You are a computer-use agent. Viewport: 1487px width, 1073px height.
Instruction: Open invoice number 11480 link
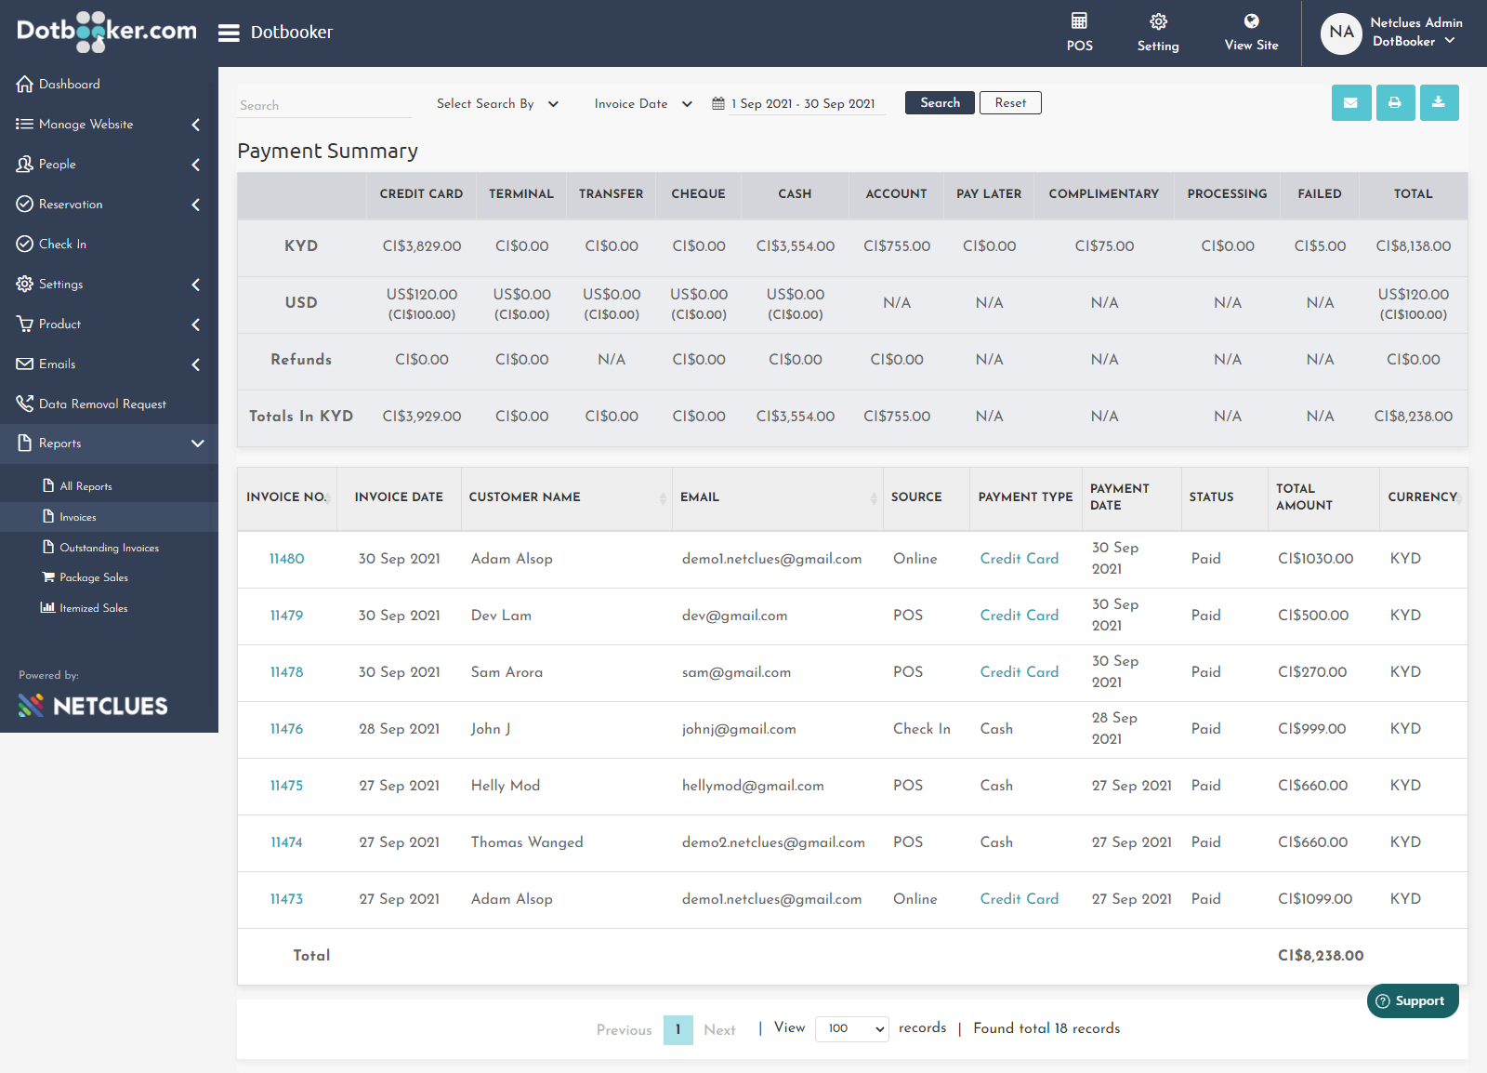coord(286,559)
